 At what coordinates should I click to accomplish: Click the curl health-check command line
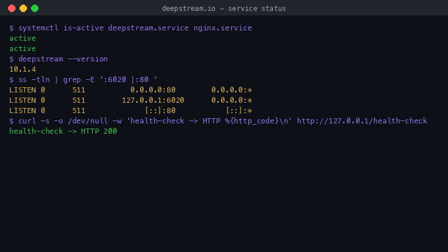pyautogui.click(x=218, y=121)
